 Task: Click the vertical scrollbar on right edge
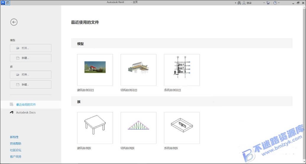pos(305,85)
